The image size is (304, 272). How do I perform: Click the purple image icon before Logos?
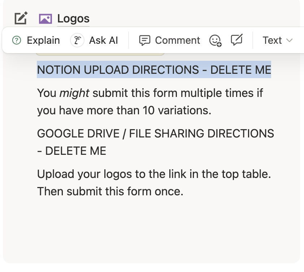(x=45, y=19)
